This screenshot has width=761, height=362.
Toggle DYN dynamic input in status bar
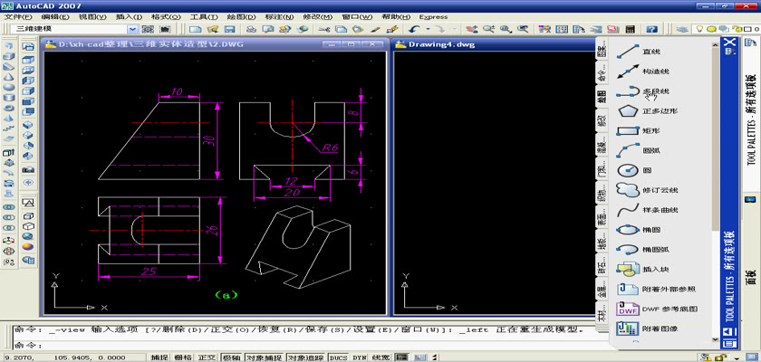359,357
